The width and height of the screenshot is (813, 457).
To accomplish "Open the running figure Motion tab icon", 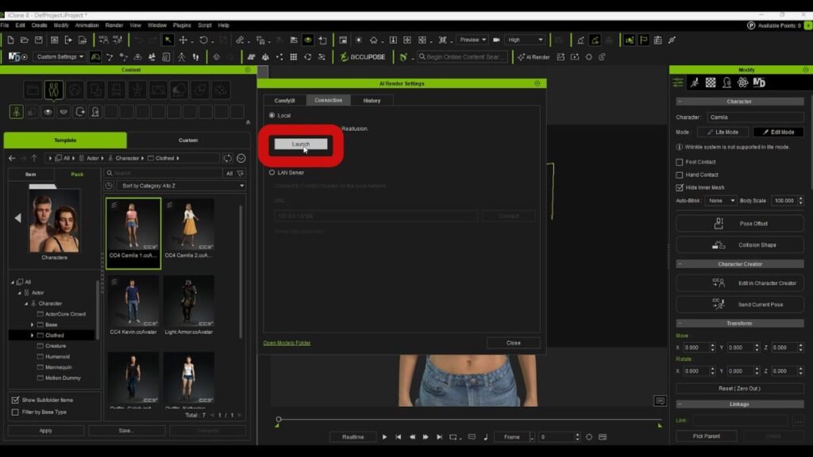I will (x=695, y=83).
